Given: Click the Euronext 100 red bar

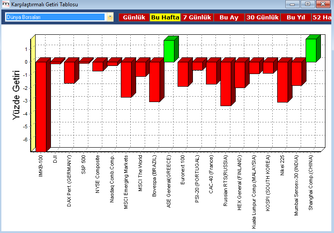Looking at the screenshot, I should 183,74.
